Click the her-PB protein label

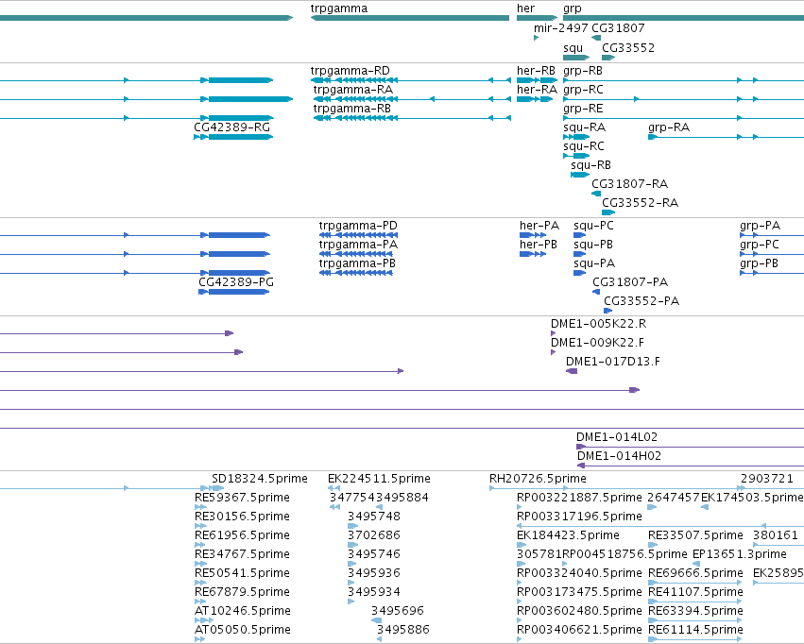[x=539, y=245]
